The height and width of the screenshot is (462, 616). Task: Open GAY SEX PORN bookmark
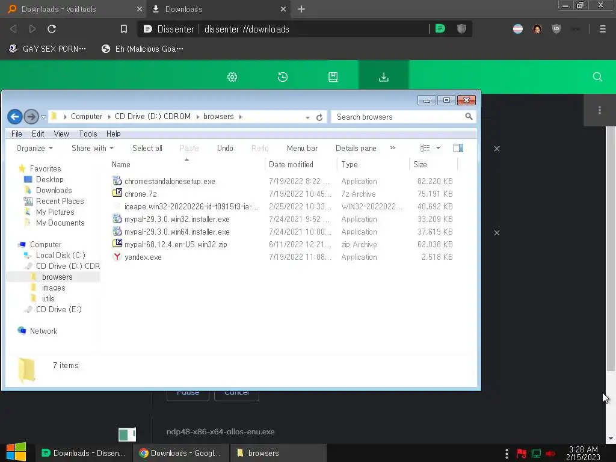47,49
